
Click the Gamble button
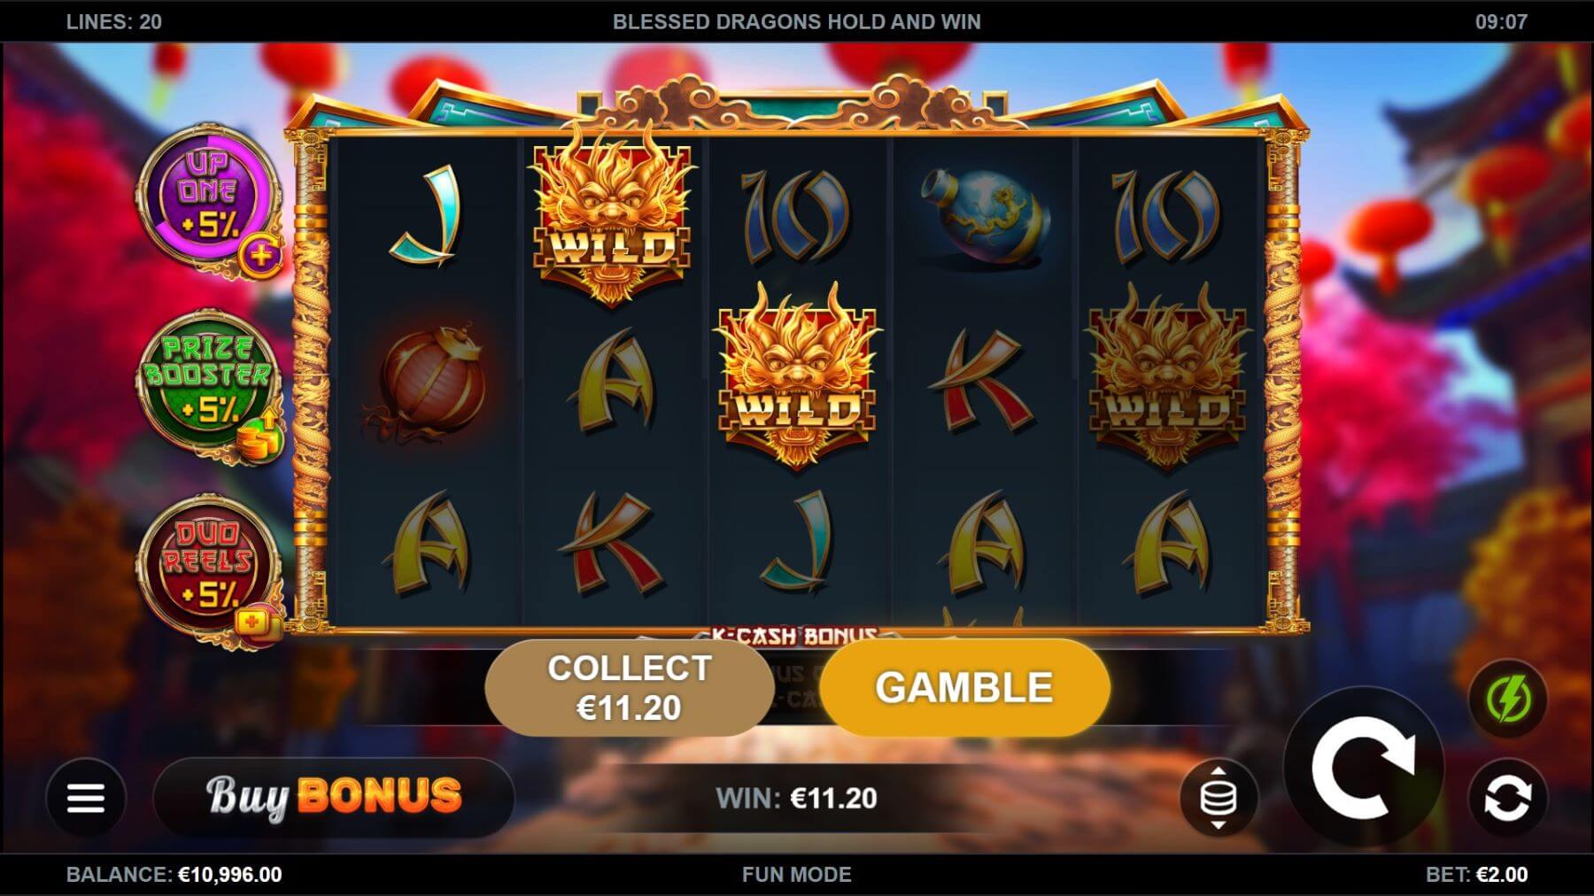click(x=964, y=688)
